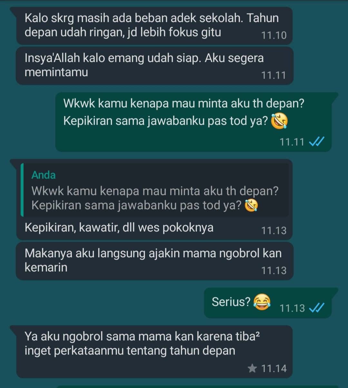This screenshot has height=388, width=348.
Task: Tap the star icon on 11.14 message
Action: pos(252,368)
